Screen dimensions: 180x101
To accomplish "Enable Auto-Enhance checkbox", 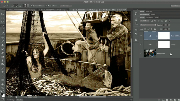I will 46,6.
